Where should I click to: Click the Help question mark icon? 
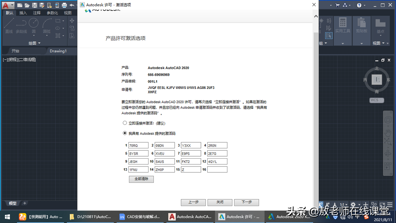pos(359,5)
